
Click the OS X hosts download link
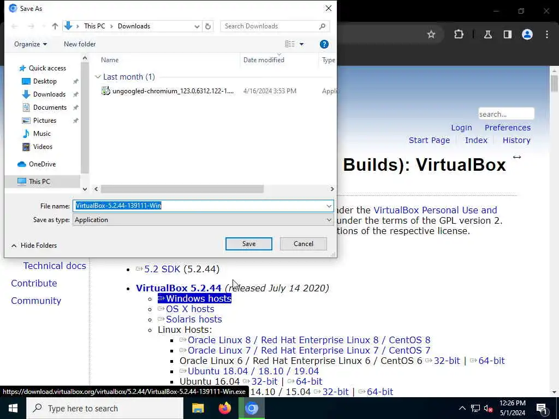coord(190,309)
